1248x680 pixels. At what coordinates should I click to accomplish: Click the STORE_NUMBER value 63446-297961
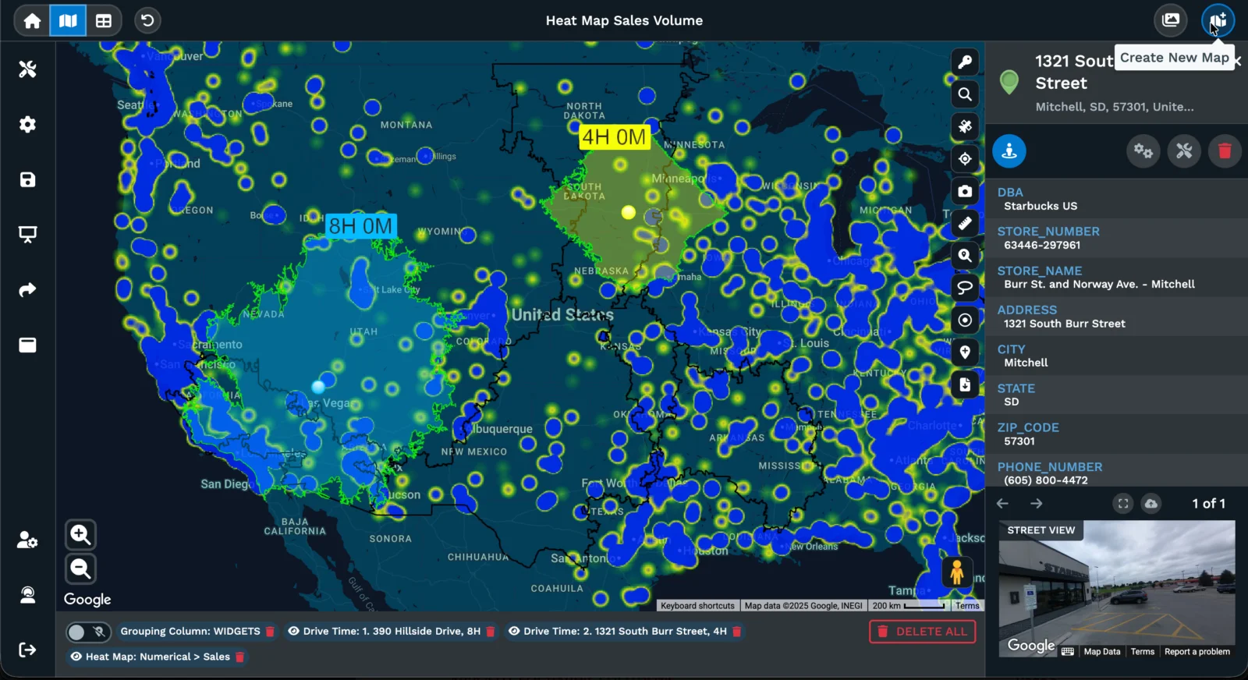coord(1042,245)
